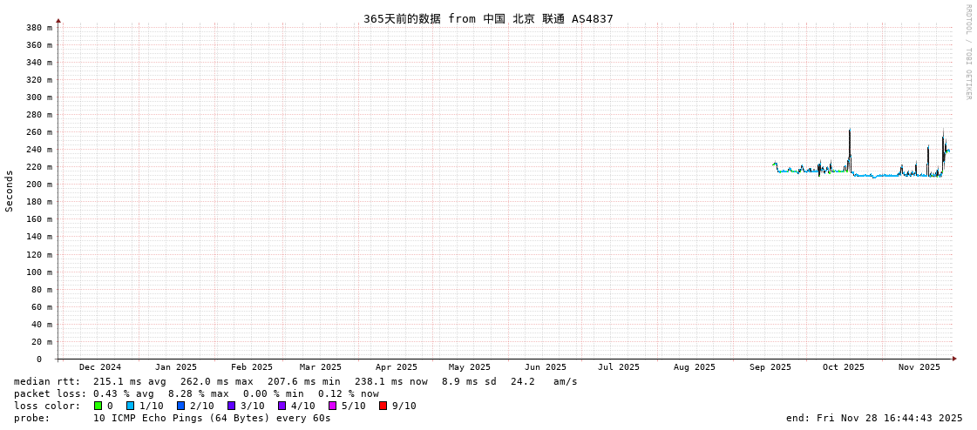Pick the purple 3/10 loss swatch
The height and width of the screenshot is (430, 977).
[231, 406]
